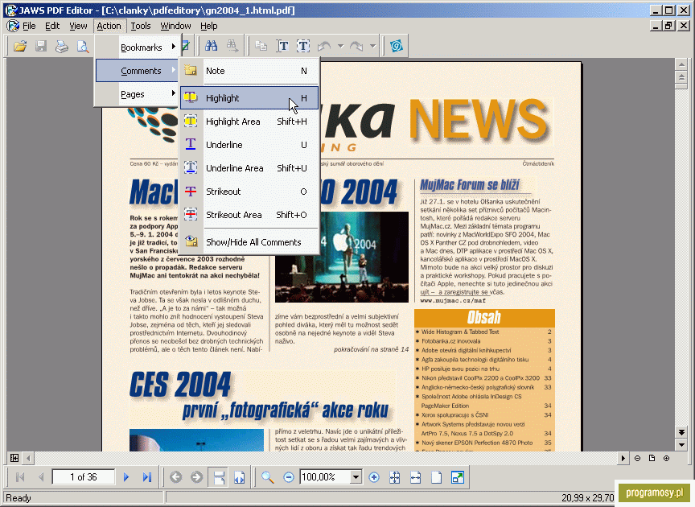Choose the Highlight comment tool
Viewport: 695px width, 507px height.
(249, 97)
